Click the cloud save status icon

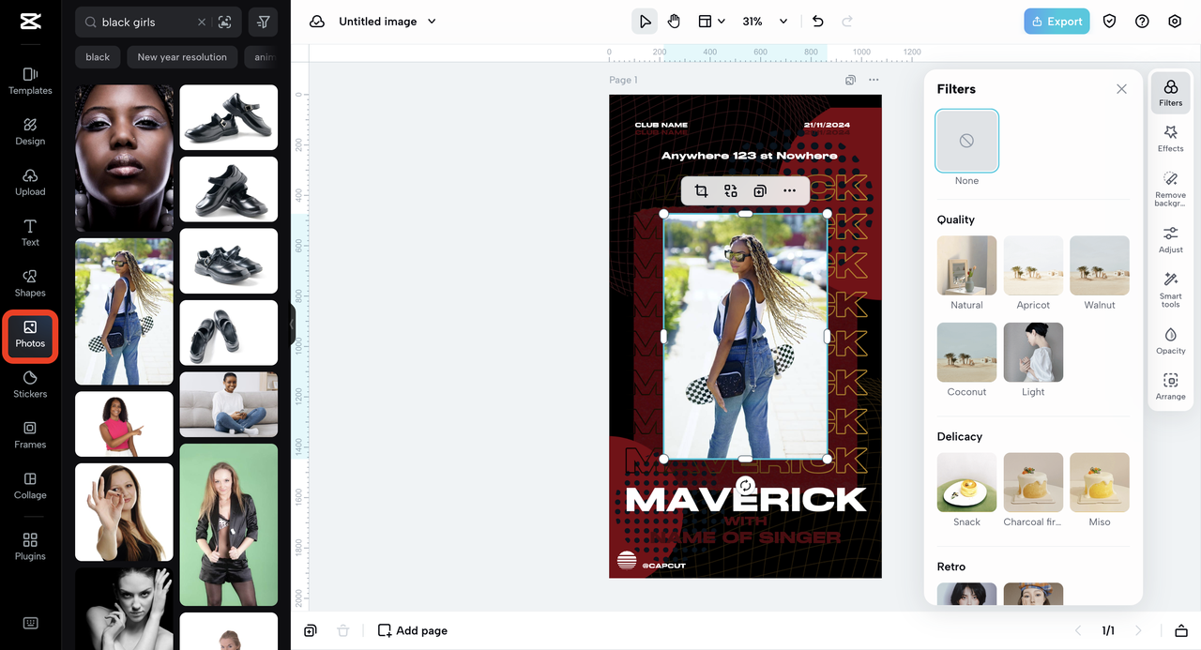[x=317, y=22]
